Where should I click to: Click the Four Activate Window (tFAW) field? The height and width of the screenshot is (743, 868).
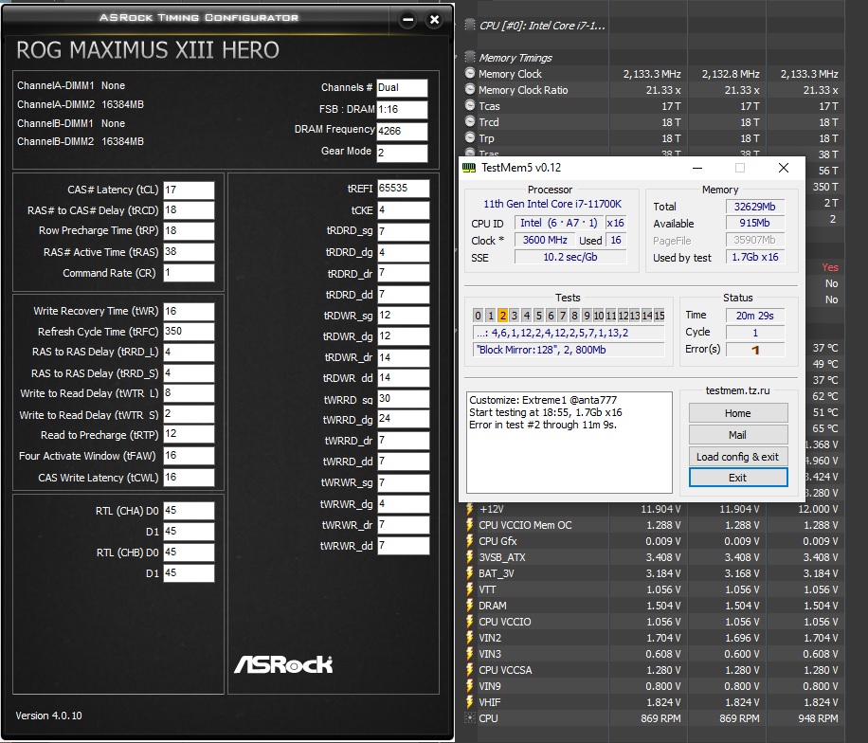pyautogui.click(x=189, y=455)
